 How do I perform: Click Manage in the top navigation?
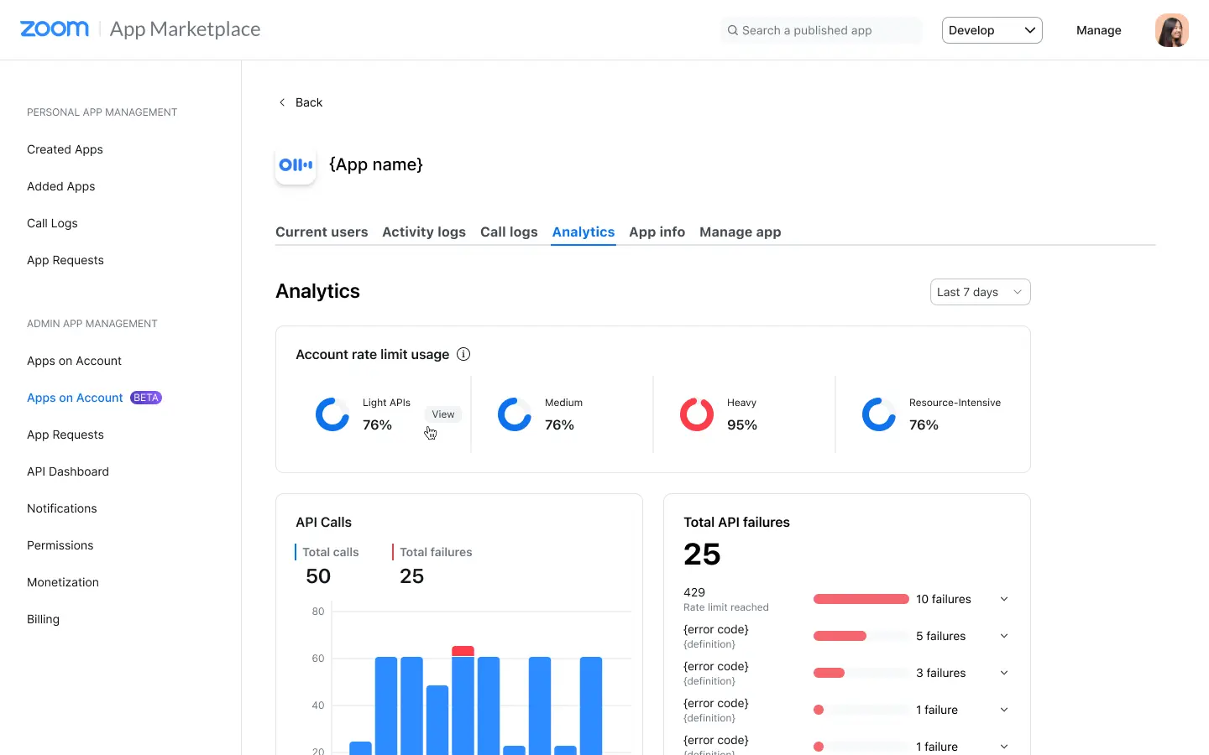click(1099, 29)
